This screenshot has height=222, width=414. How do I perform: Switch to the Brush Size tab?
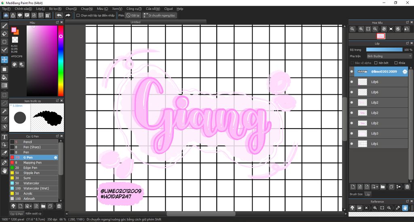click(356, 194)
